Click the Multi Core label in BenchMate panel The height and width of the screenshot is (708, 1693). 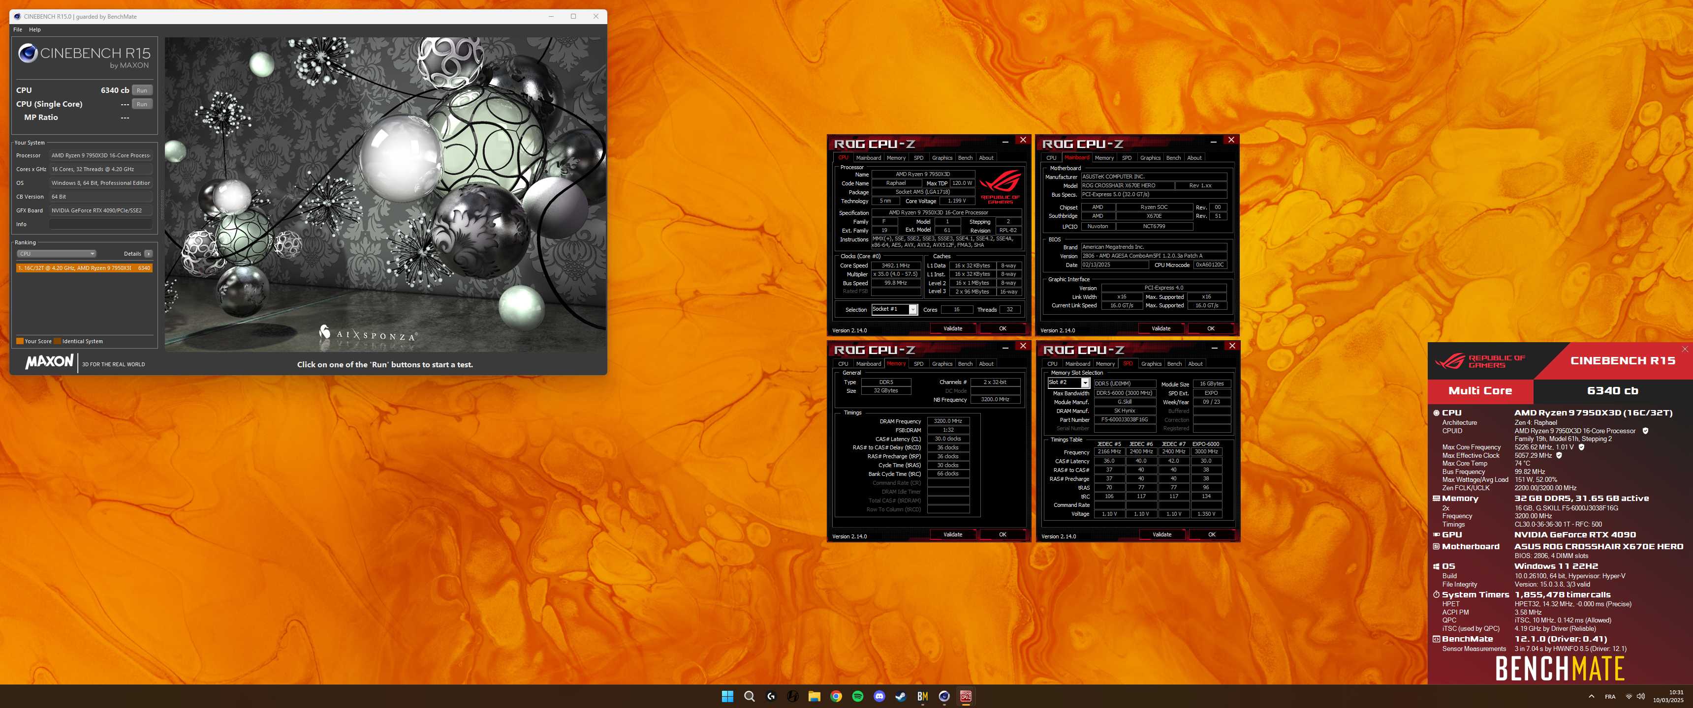tap(1480, 391)
